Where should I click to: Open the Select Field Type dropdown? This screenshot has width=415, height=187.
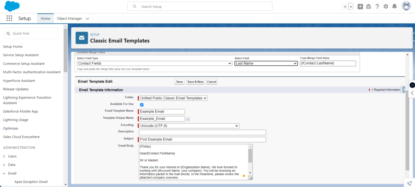154,63
